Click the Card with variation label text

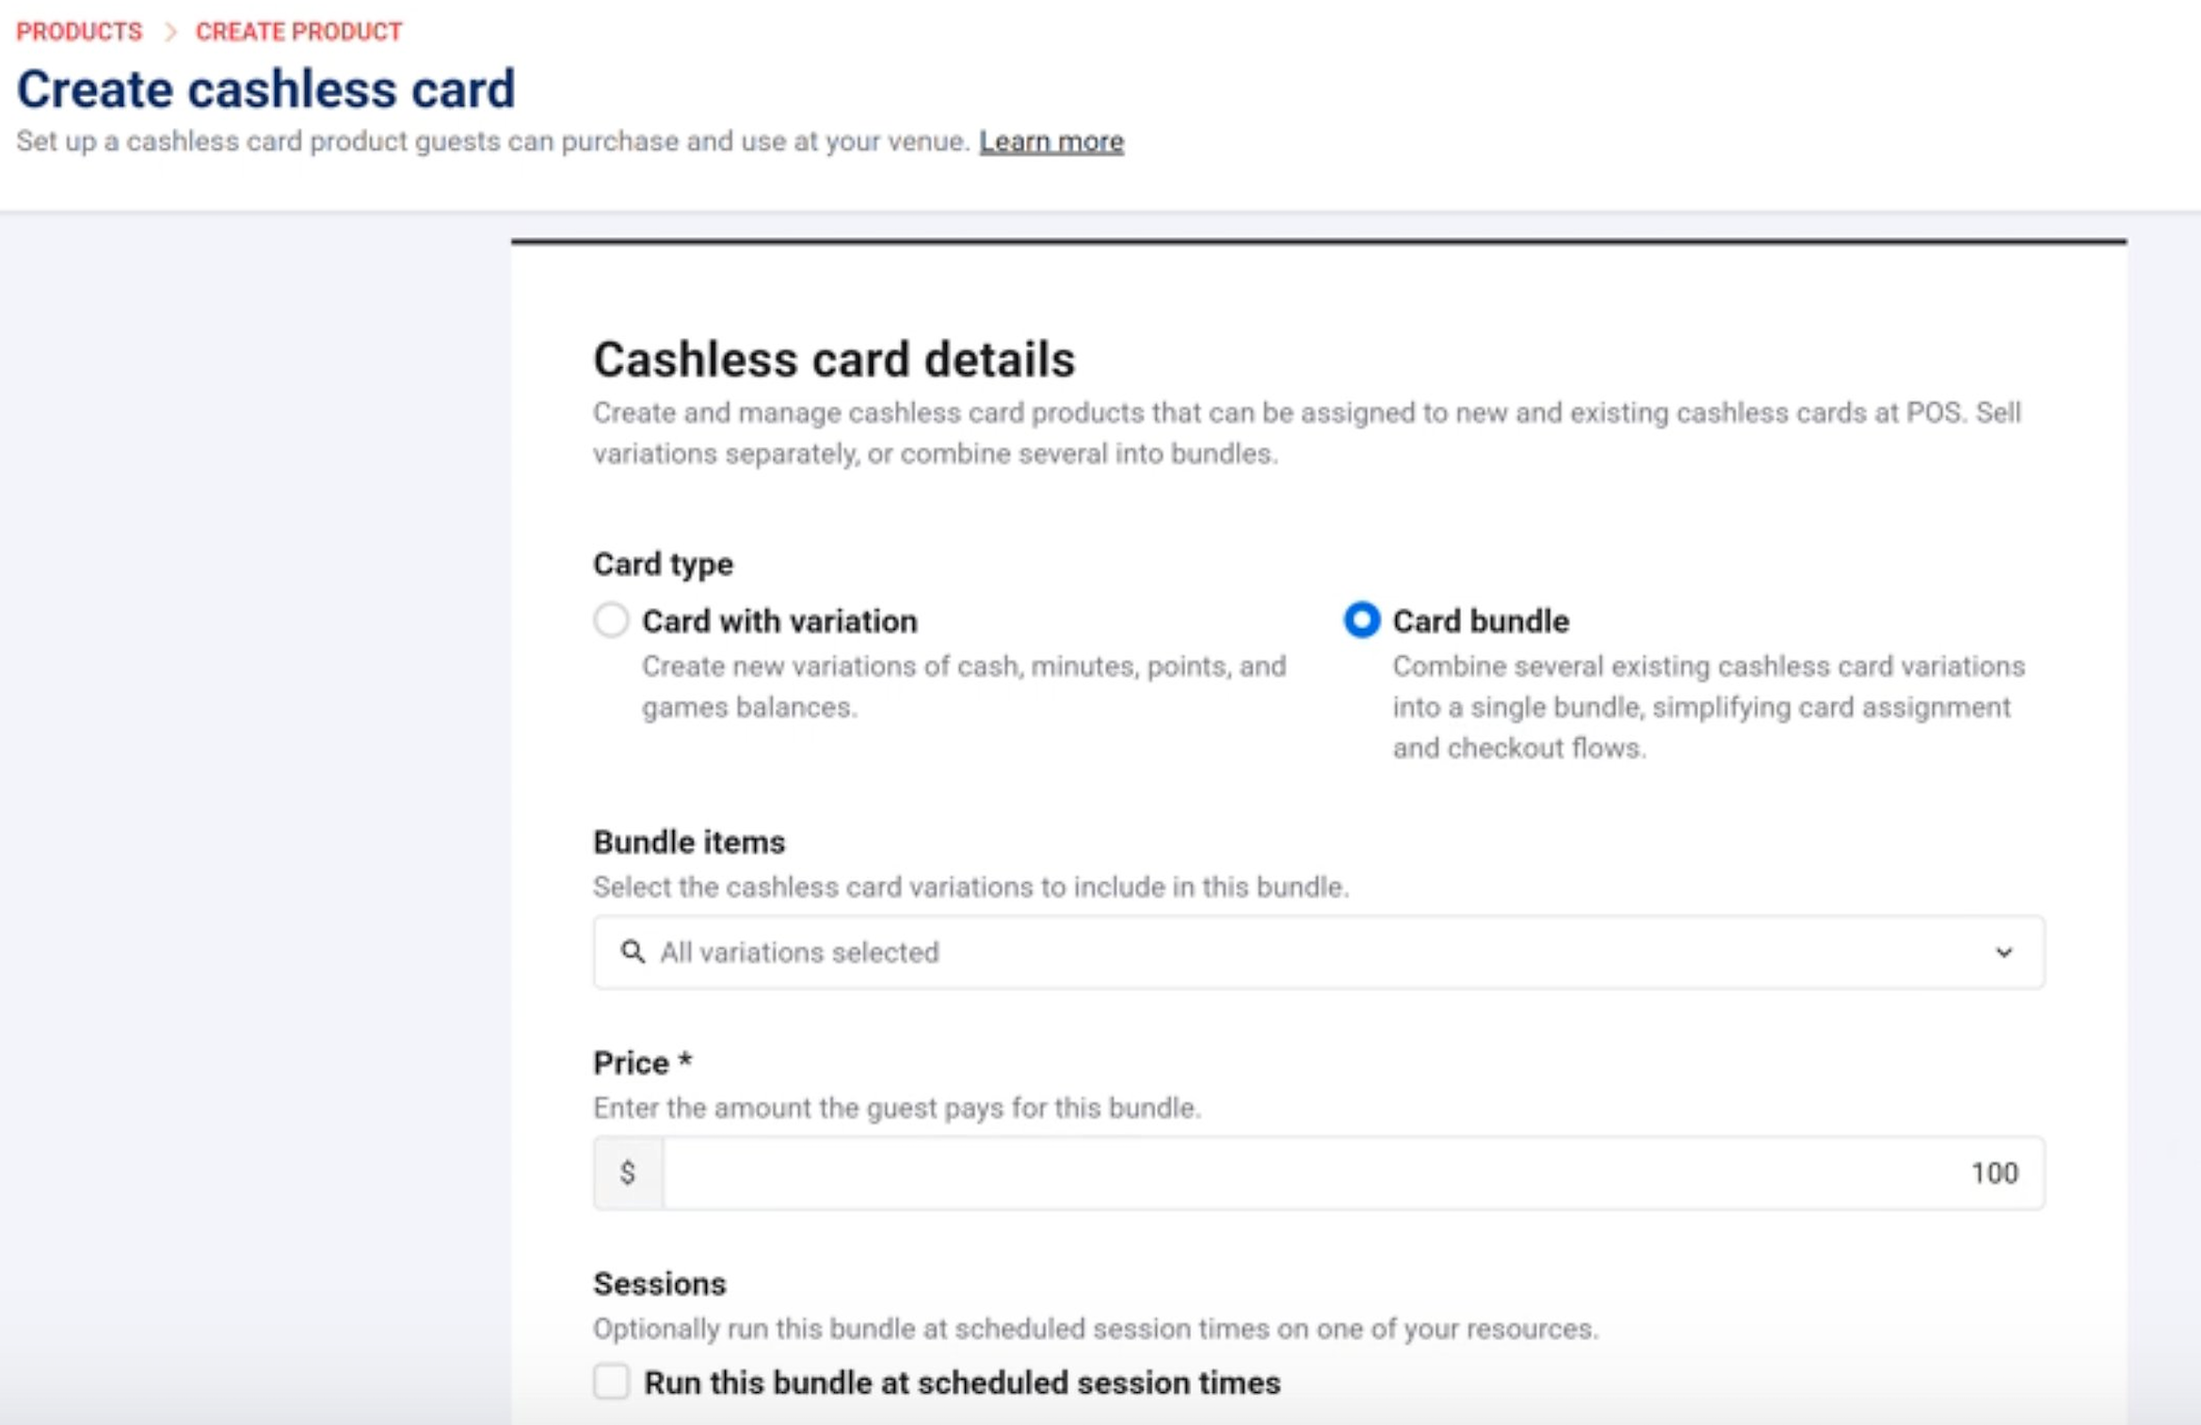(x=779, y=621)
